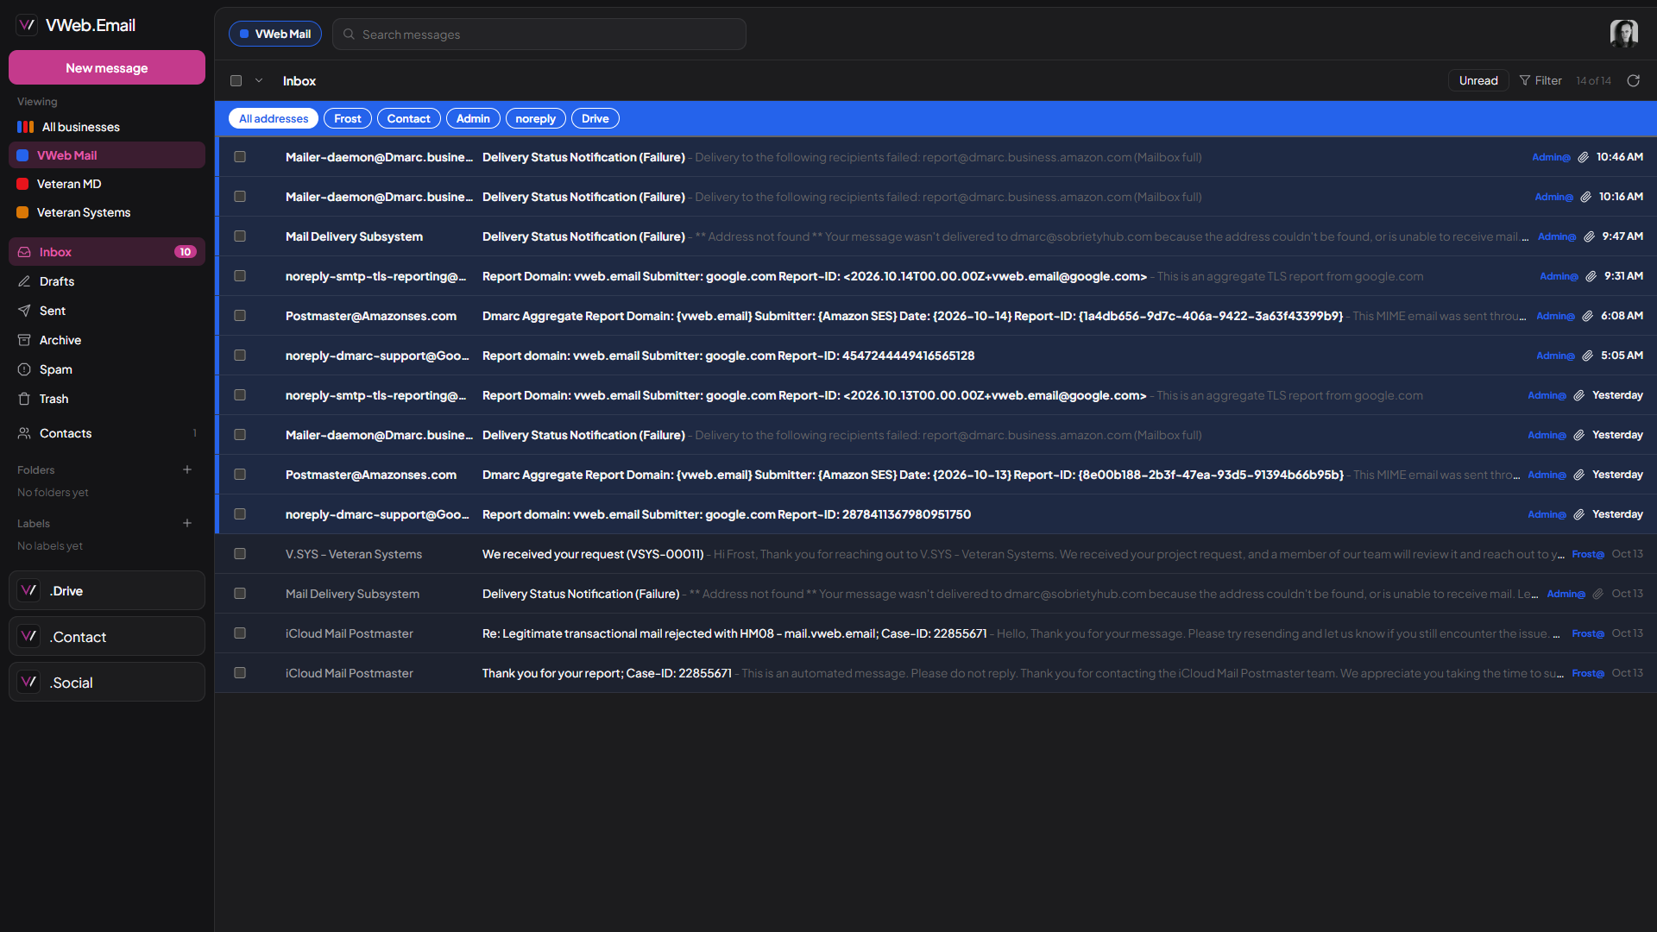The height and width of the screenshot is (932, 1657).
Task: Select the Veteran MD business
Action: [x=107, y=184]
